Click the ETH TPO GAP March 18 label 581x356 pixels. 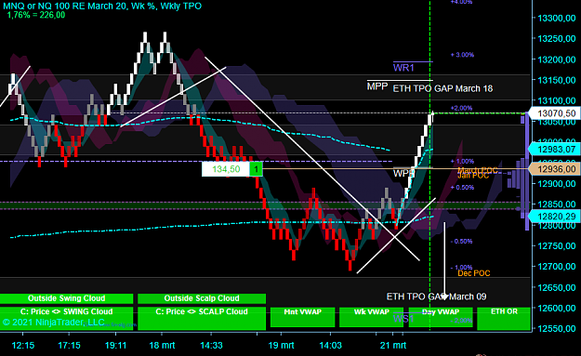tap(442, 88)
